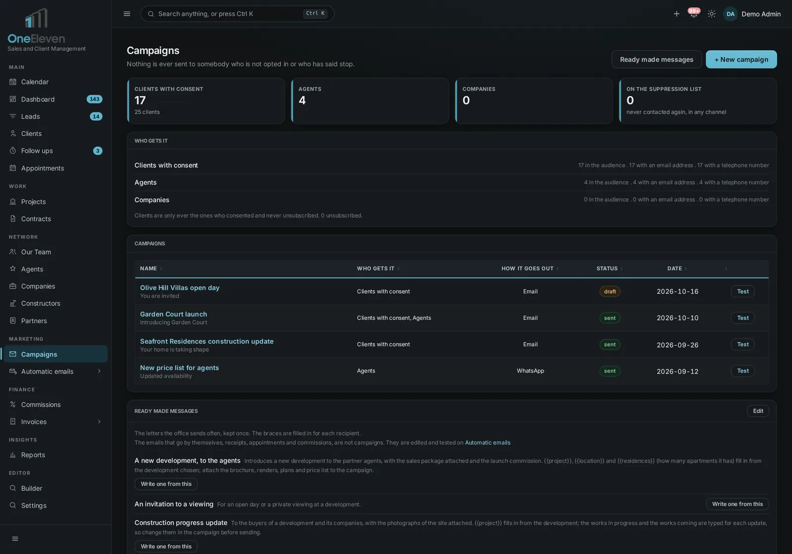This screenshot has height=554, width=792.
Task: Click the Calendar icon in sidebar
Action: pyautogui.click(x=13, y=82)
